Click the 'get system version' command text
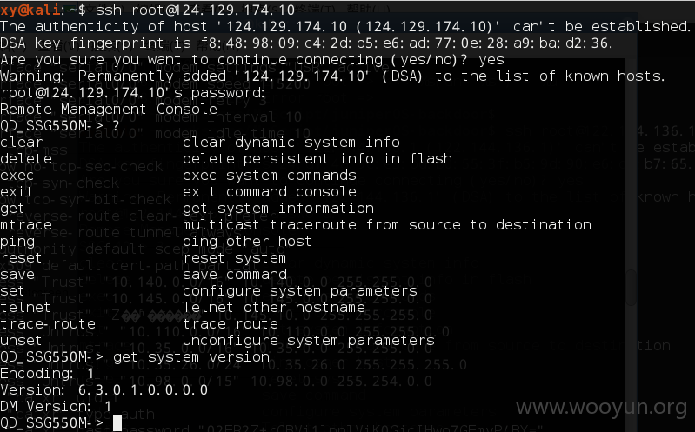Screen dimensions: 695x432 191,357
